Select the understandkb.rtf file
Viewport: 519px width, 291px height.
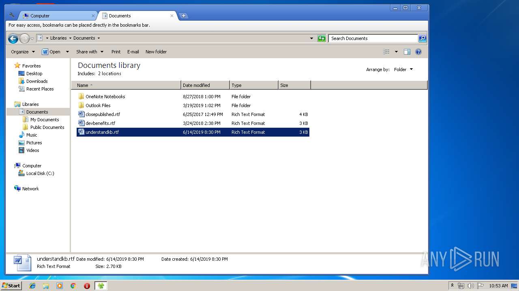[x=193, y=132]
